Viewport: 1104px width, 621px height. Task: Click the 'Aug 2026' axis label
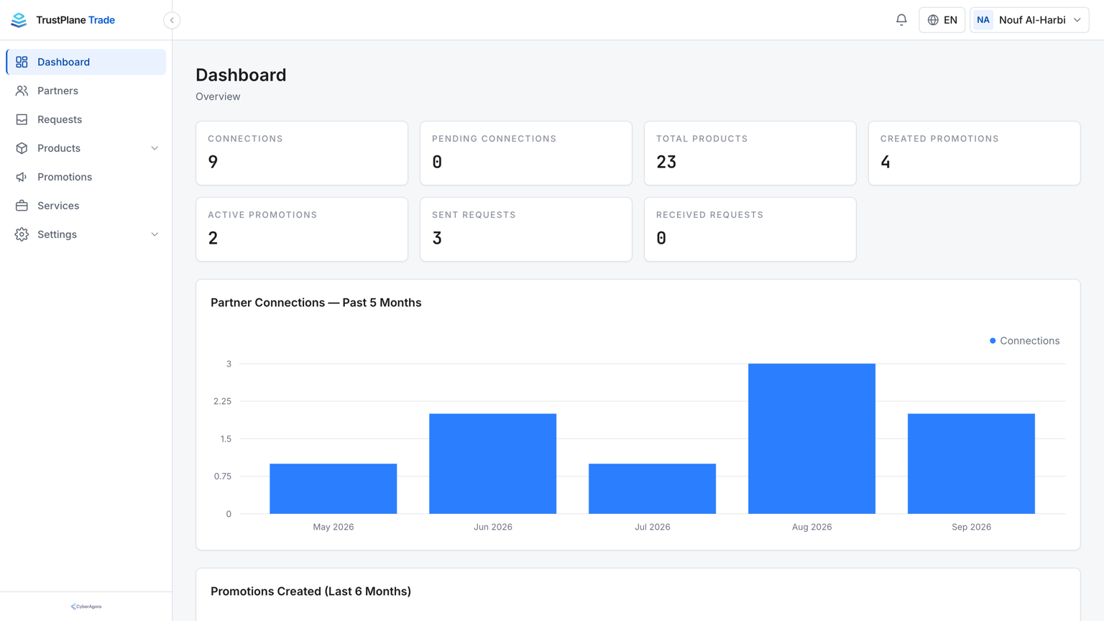click(x=812, y=527)
